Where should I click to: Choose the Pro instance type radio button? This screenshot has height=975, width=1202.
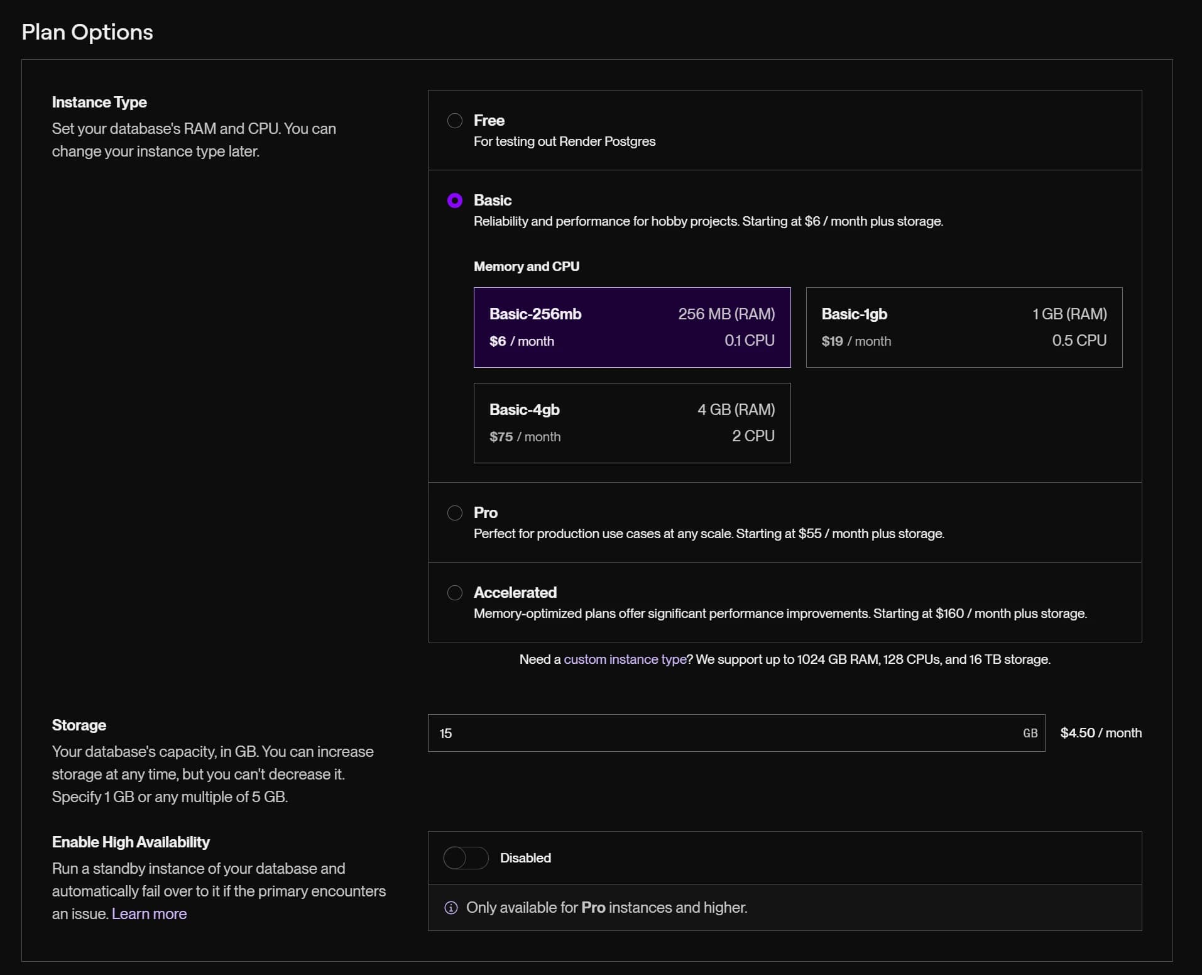coord(454,513)
